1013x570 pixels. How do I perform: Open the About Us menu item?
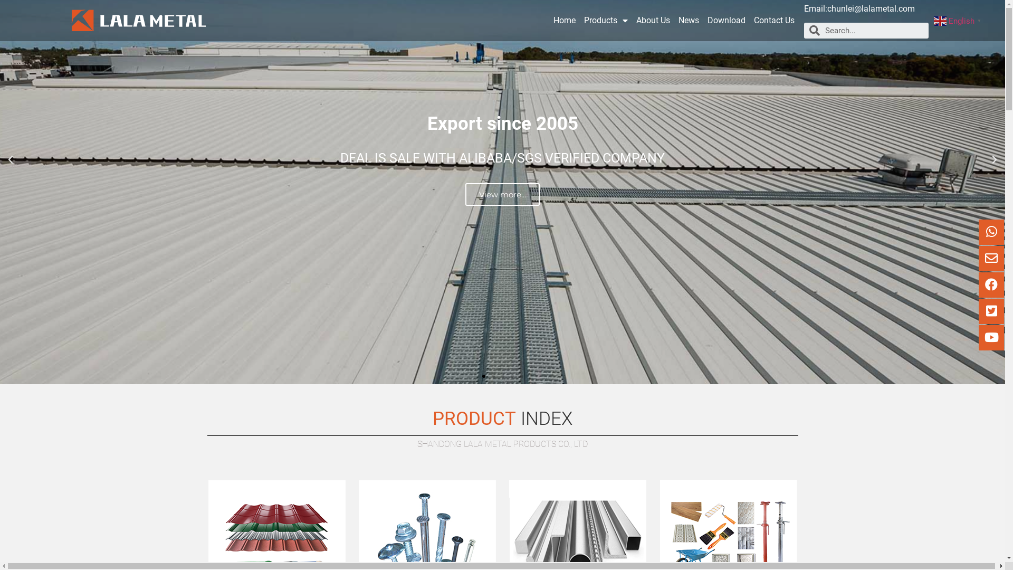point(653,21)
